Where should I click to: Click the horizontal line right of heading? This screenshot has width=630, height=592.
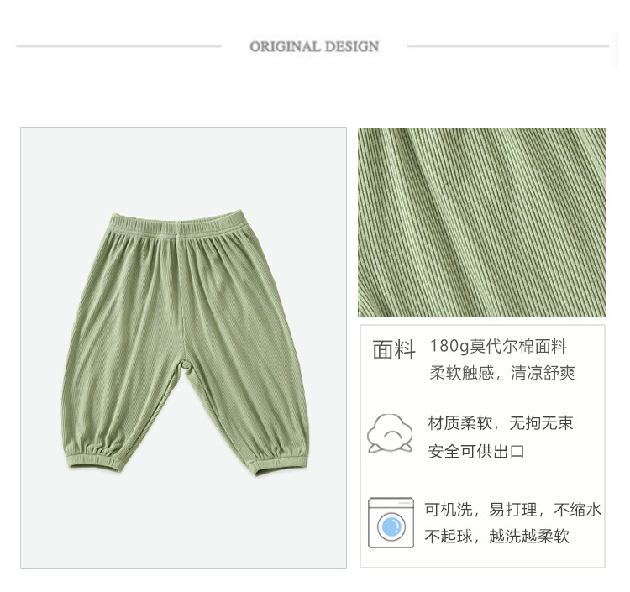coord(508,46)
